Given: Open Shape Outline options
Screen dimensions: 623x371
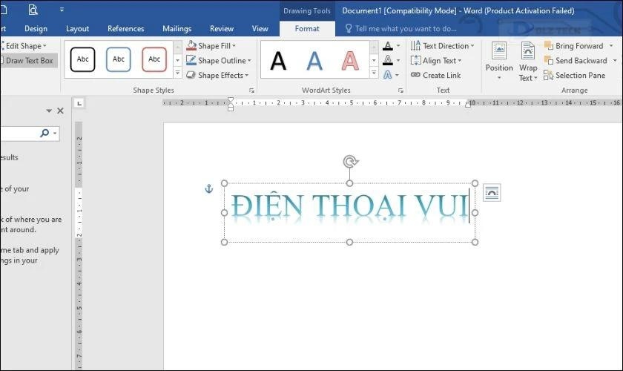Looking at the screenshot, I should coord(219,60).
